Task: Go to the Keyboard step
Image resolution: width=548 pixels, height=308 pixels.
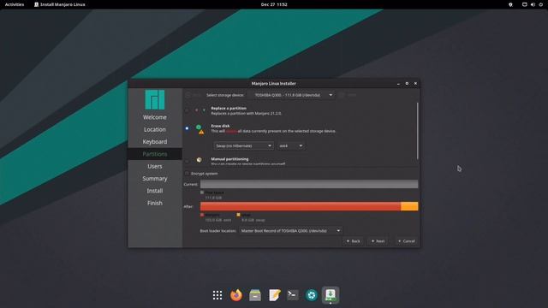Action: (155, 142)
